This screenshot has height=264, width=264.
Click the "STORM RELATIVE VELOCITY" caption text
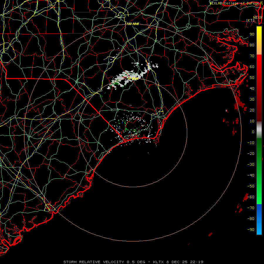[x=94, y=262]
